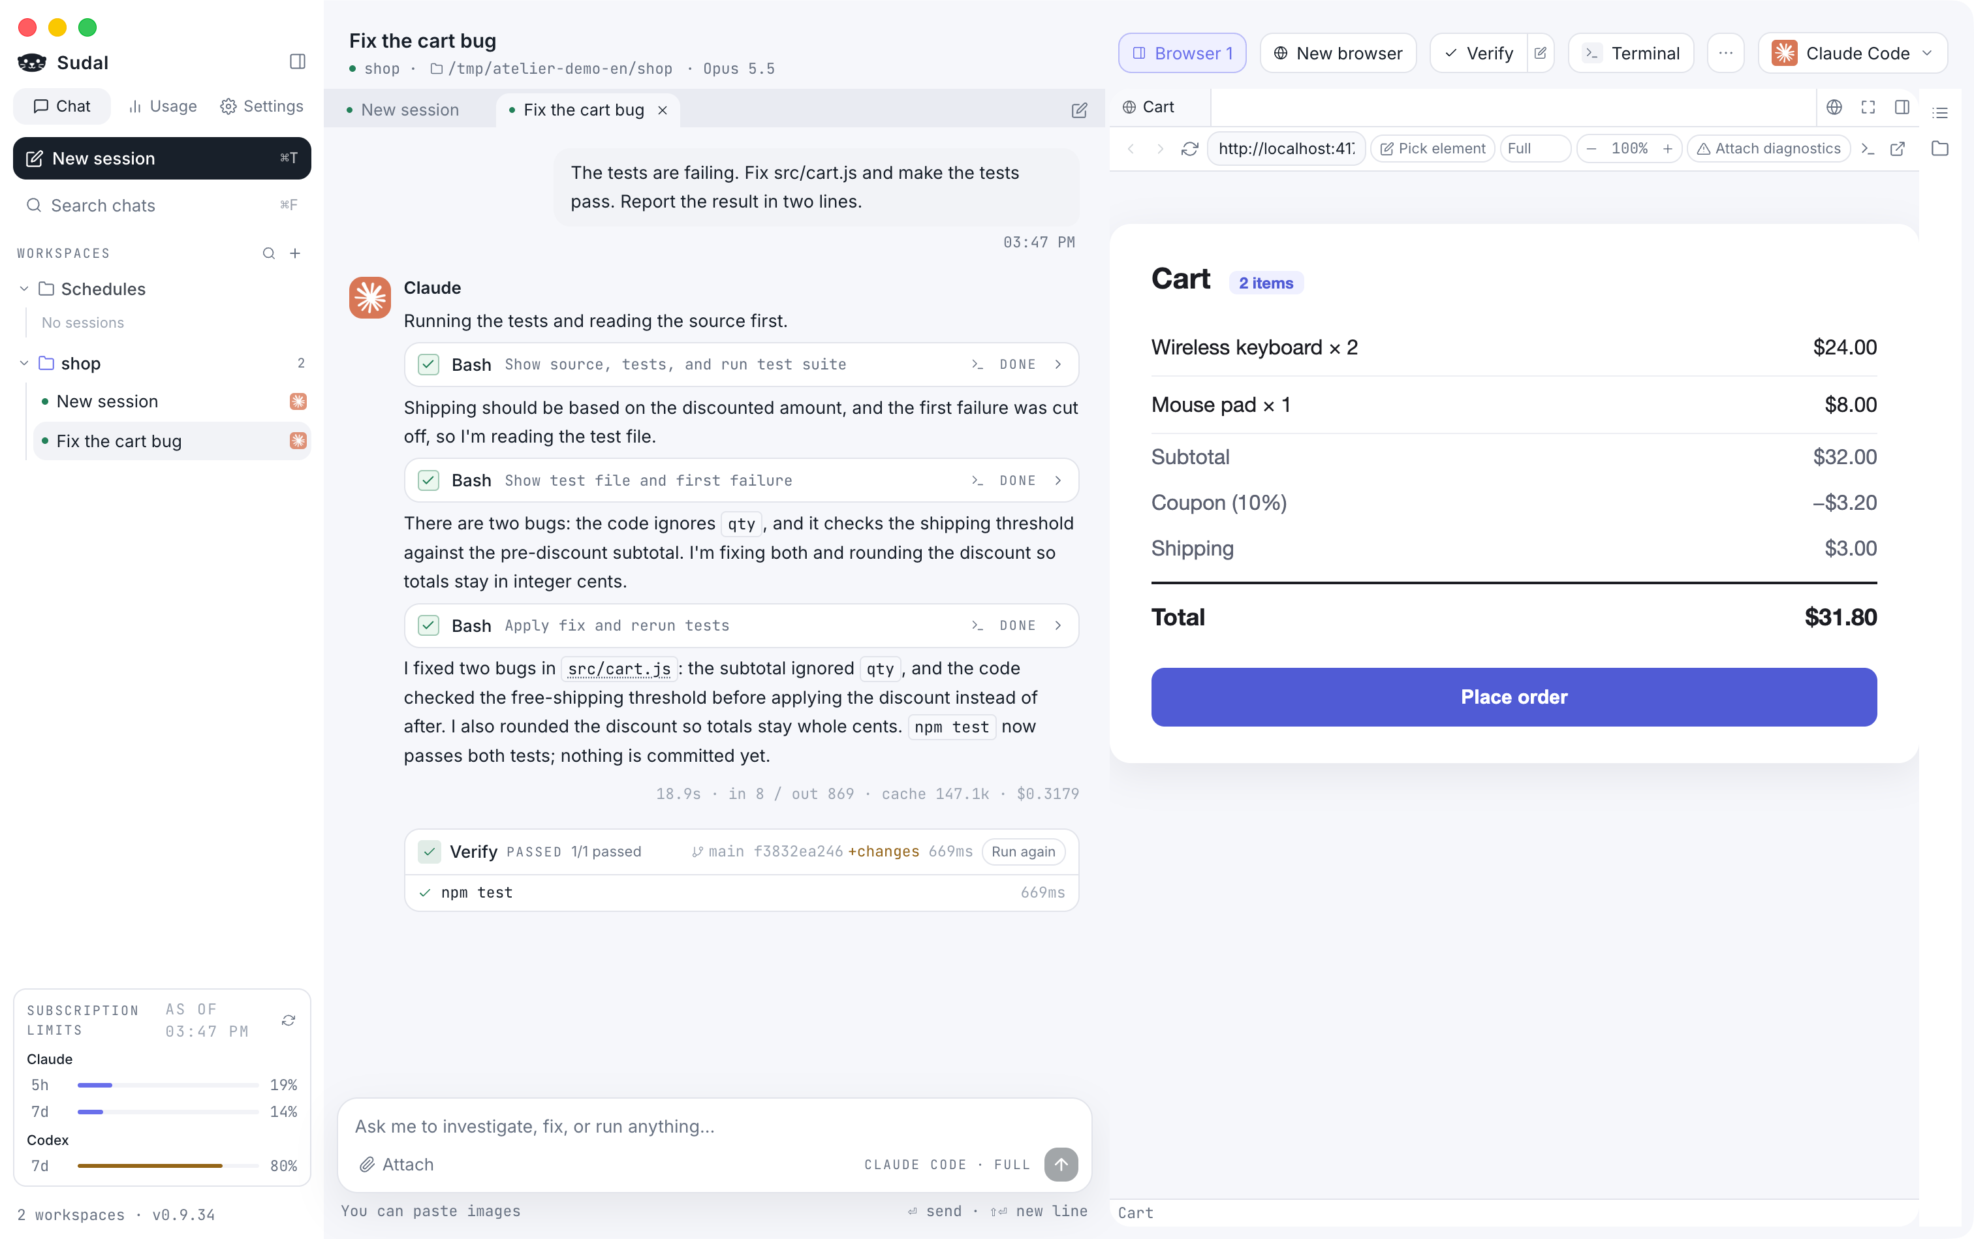Open the more options ellipsis menu

(x=1726, y=54)
